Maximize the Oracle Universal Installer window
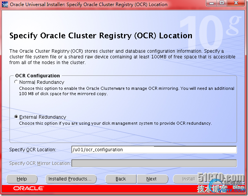Image resolution: width=248 pixels, height=196 pixels. click(x=222, y=3)
